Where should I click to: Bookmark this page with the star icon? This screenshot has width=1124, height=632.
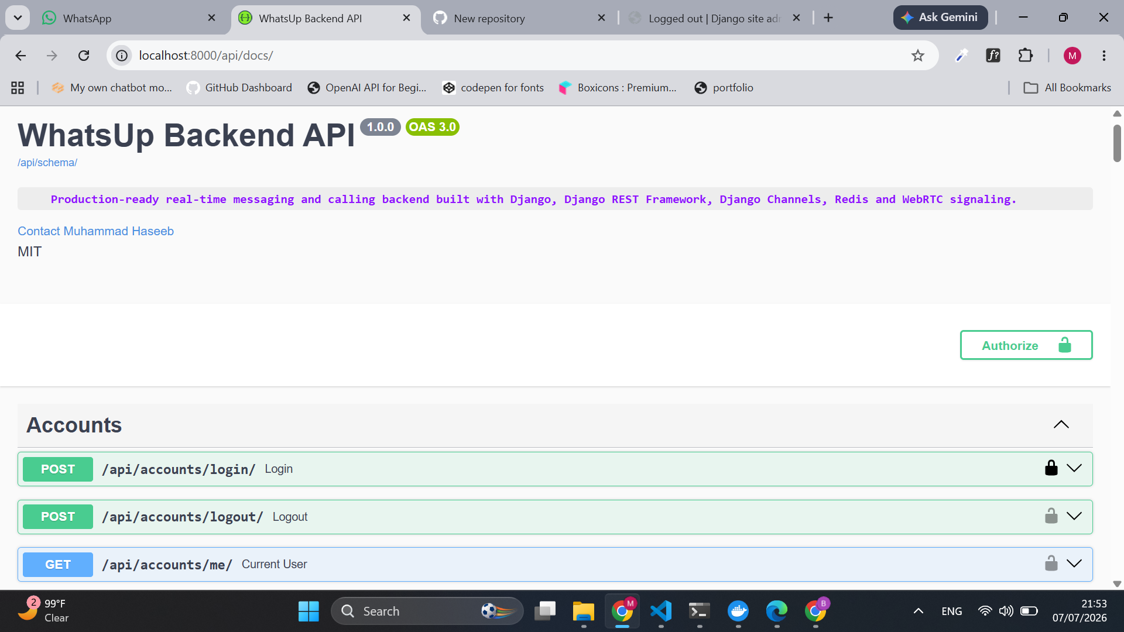[x=917, y=56]
